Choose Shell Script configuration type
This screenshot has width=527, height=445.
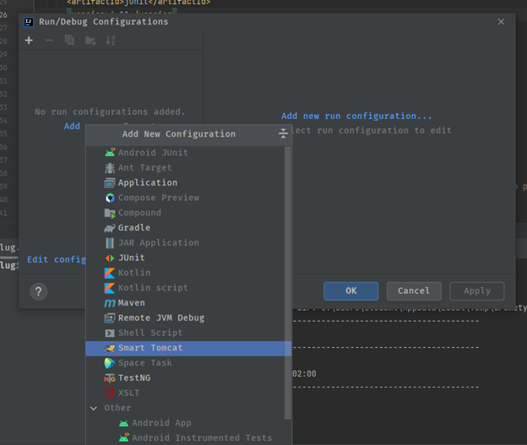pyautogui.click(x=188, y=333)
